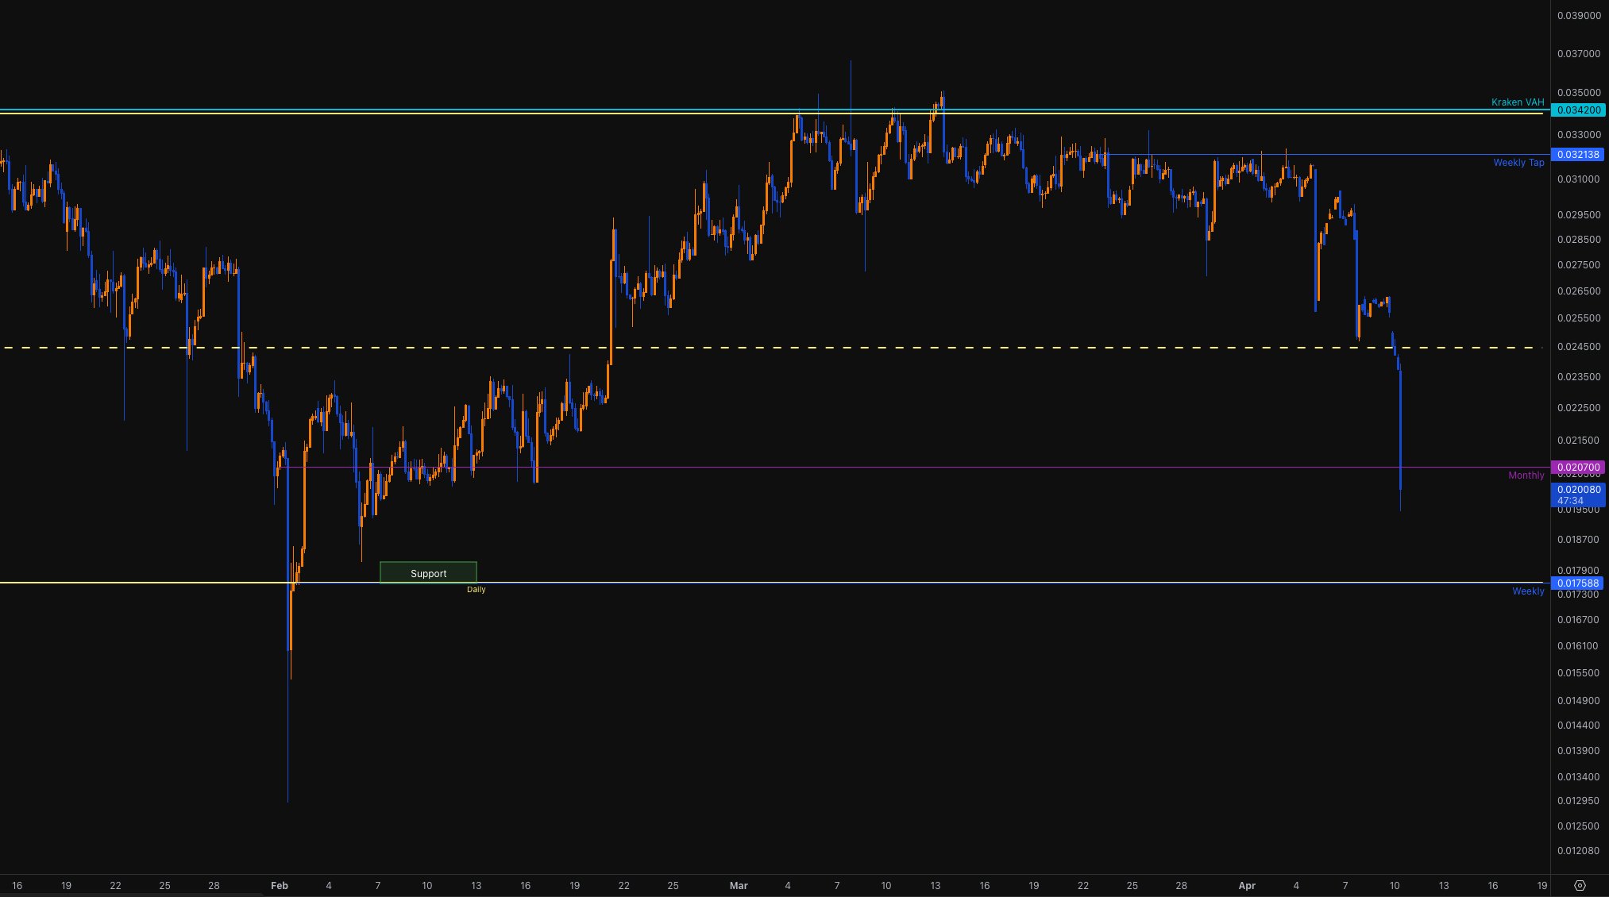Screen dimensions: 1609x897
Task: Click Feb on the time axis
Action: click(x=280, y=885)
